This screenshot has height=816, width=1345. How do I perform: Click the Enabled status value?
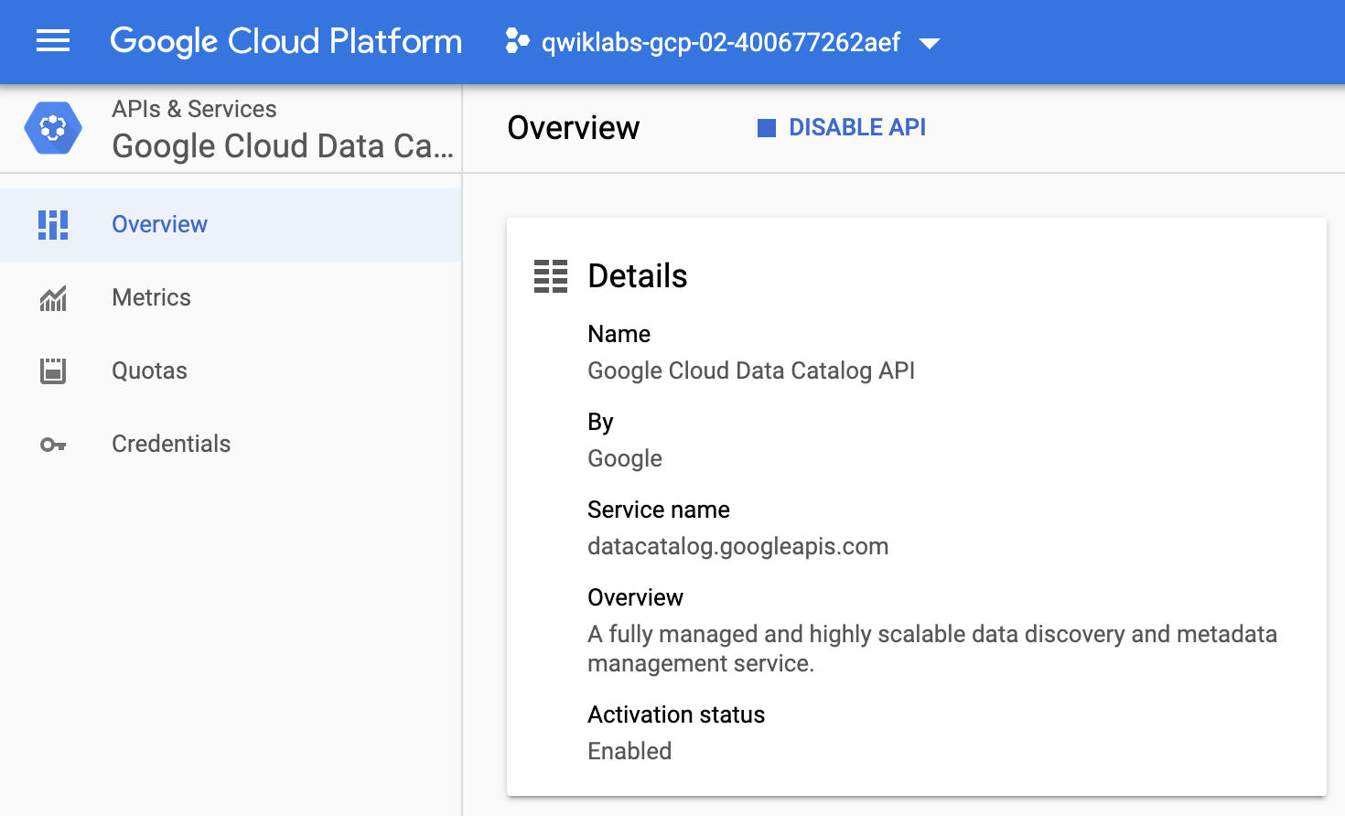[629, 751]
